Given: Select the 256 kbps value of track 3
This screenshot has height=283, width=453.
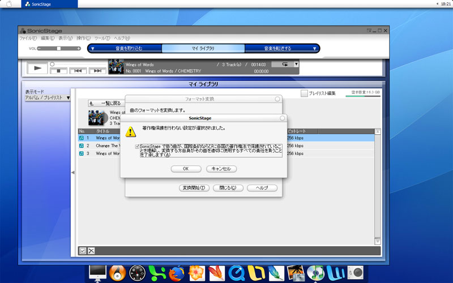Looking at the screenshot, I should 295,153.
